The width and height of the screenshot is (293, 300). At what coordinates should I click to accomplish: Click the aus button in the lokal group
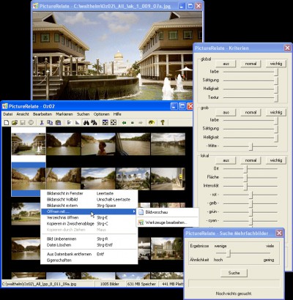pos(226,160)
